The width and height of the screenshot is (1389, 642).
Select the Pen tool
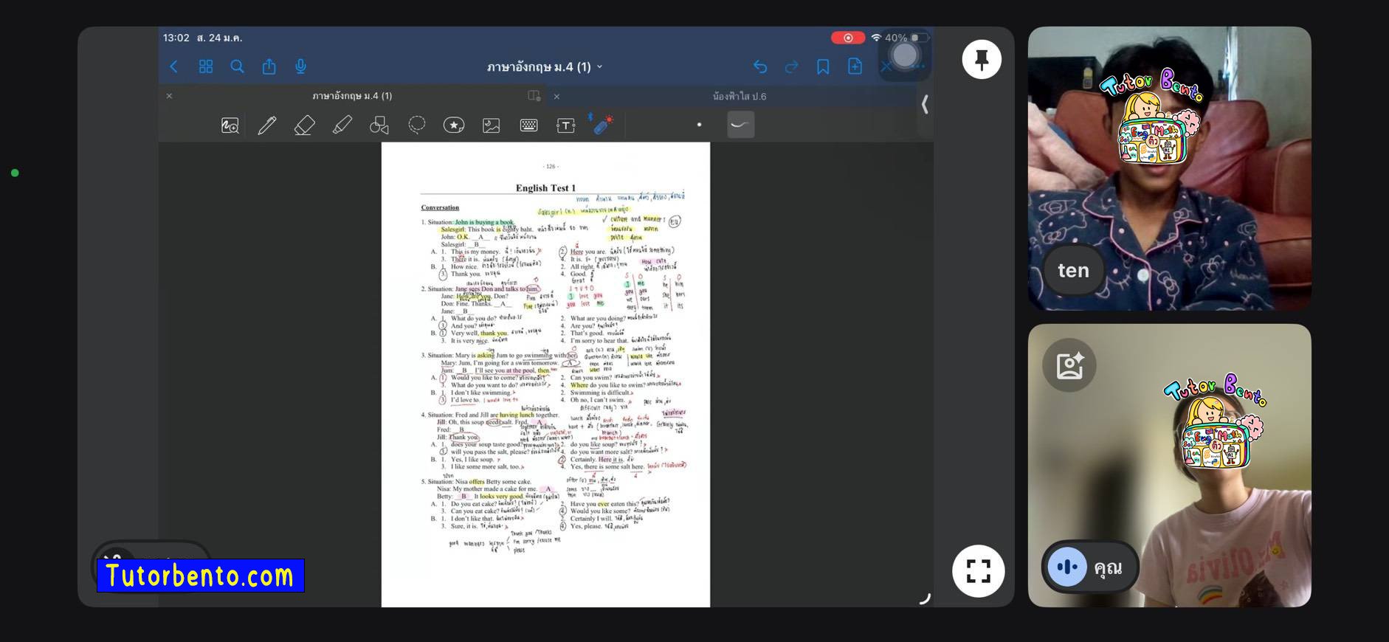point(267,125)
